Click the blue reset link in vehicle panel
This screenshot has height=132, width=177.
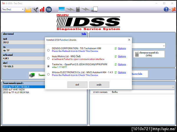coord(84,34)
